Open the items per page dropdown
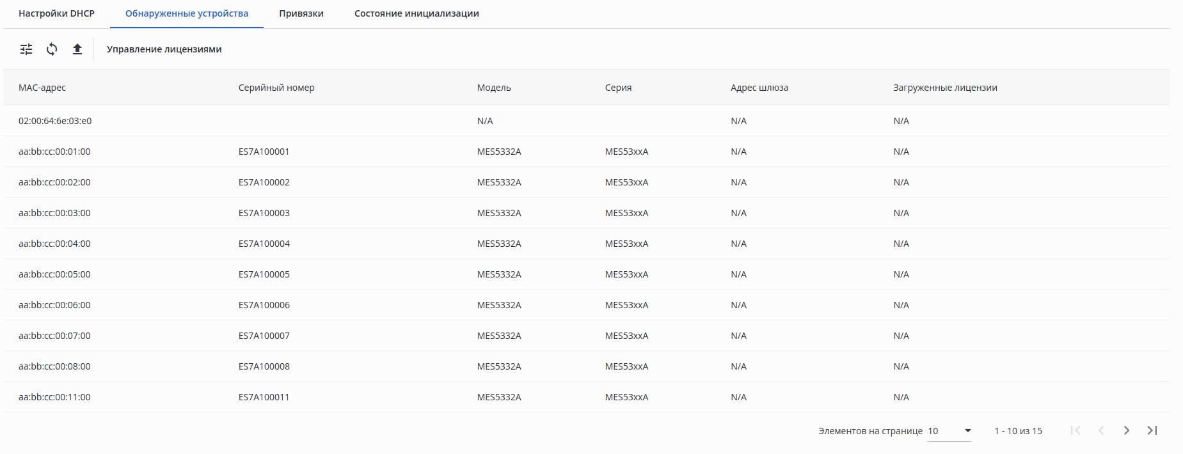The image size is (1183, 454). coord(949,431)
